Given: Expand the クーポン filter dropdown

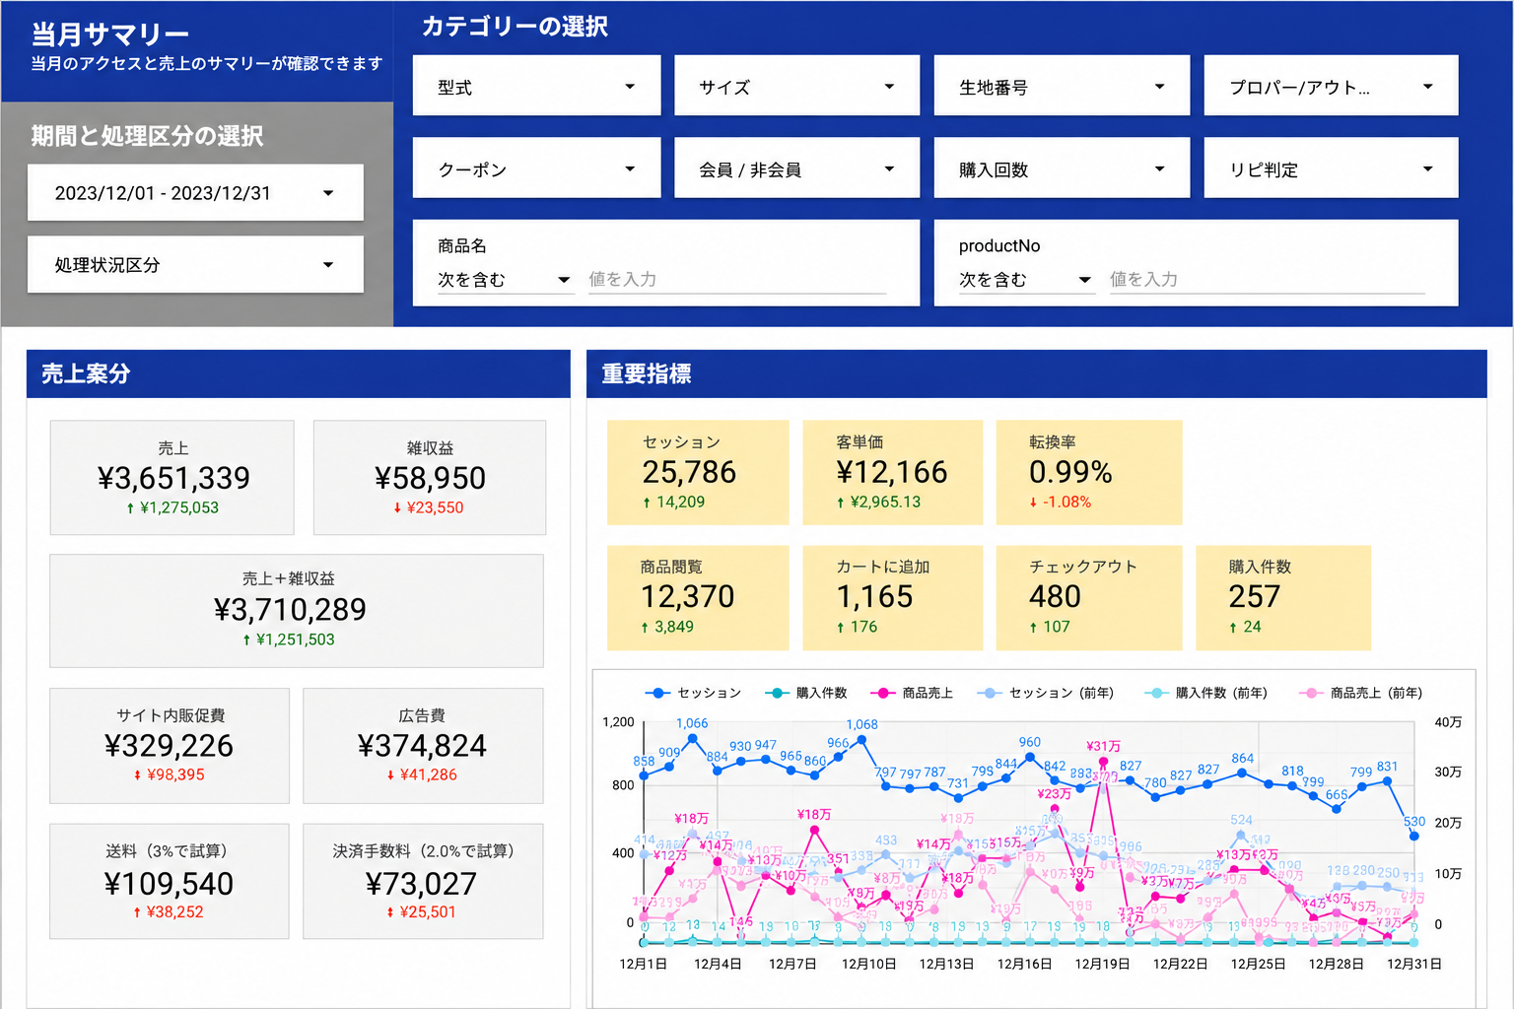Looking at the screenshot, I should click(x=536, y=168).
